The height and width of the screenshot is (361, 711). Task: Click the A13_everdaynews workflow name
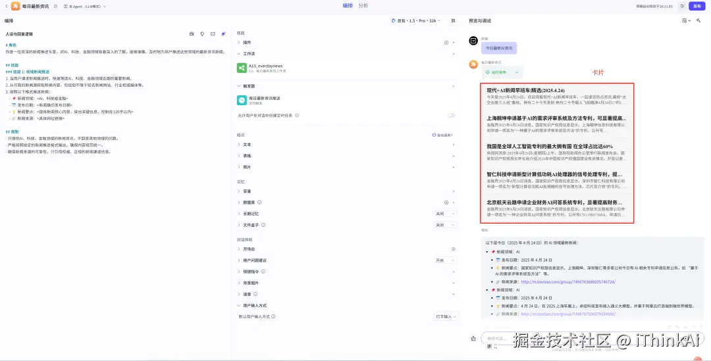click(x=266, y=66)
